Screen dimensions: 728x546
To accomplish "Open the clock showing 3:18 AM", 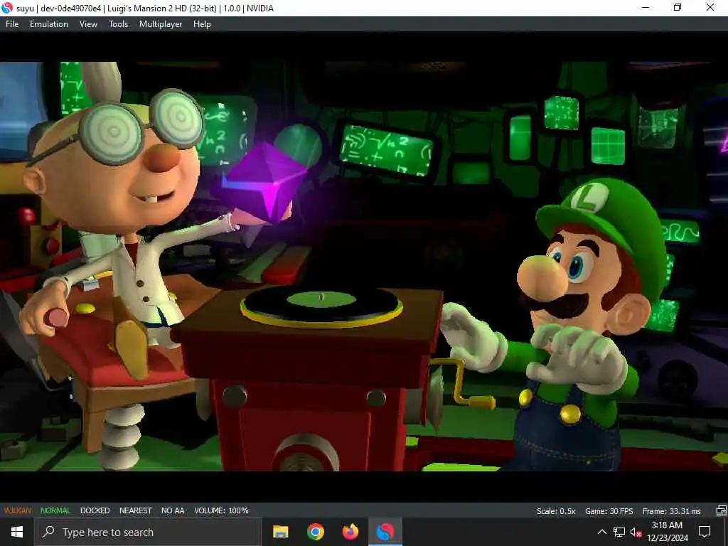I will tap(667, 532).
